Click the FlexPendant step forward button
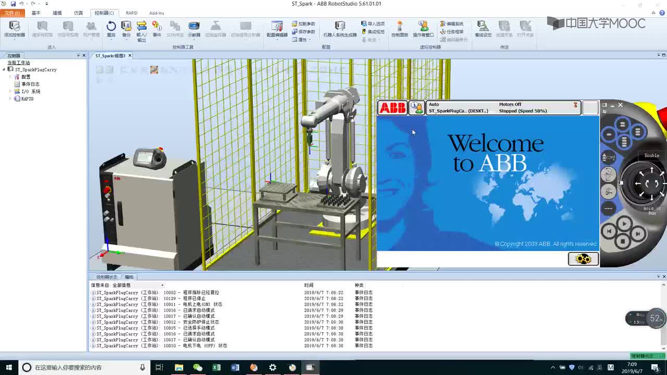This screenshot has height=375, width=667. tap(639, 234)
